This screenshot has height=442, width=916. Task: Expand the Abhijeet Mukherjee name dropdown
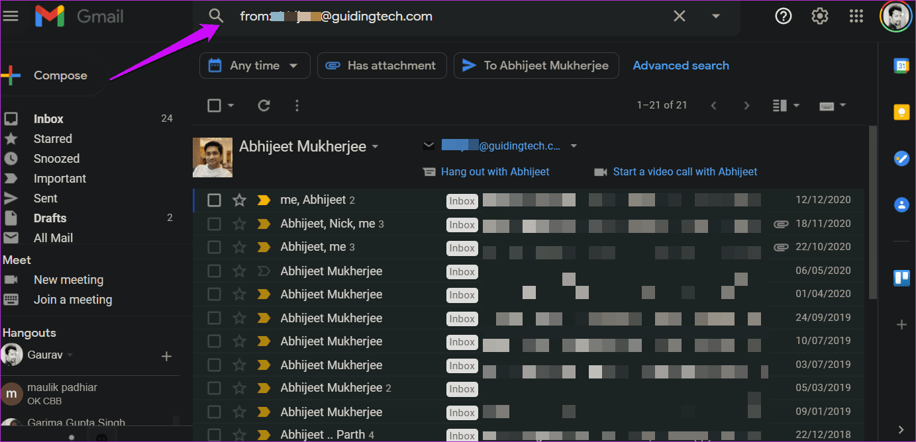tap(376, 147)
